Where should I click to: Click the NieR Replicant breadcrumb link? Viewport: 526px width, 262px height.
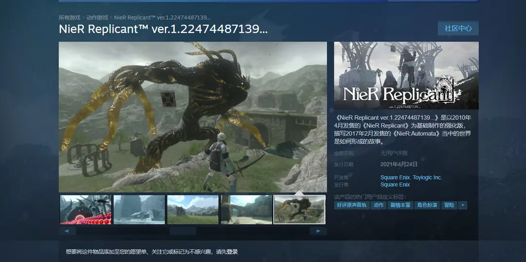162,18
